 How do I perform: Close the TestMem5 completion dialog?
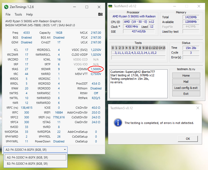[198, 108]
